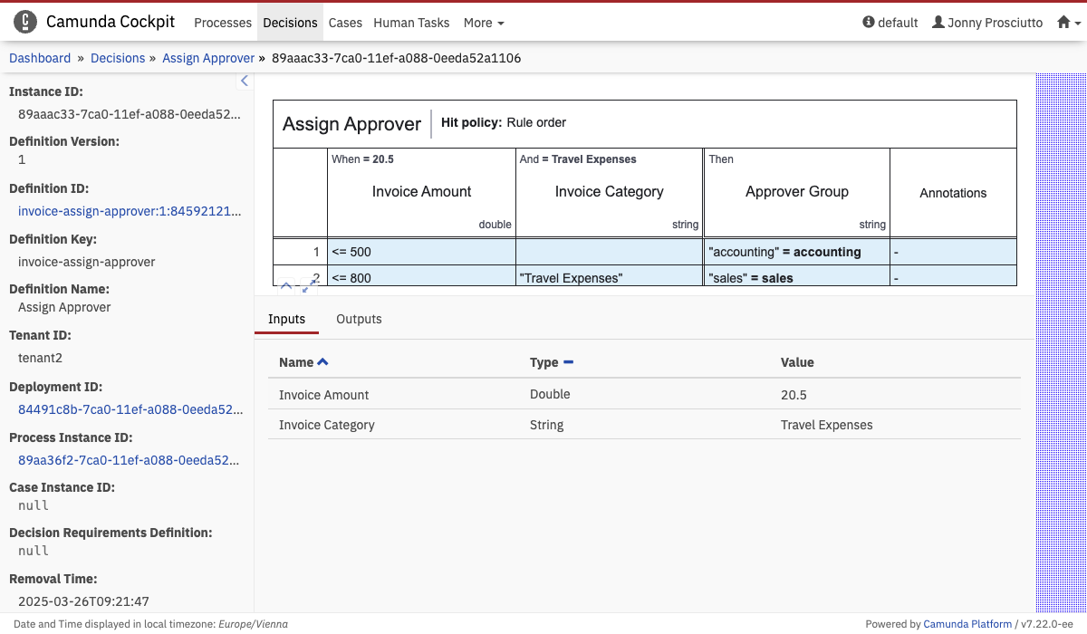Click the table maximize arrows icon
The height and width of the screenshot is (634, 1087).
(x=309, y=286)
